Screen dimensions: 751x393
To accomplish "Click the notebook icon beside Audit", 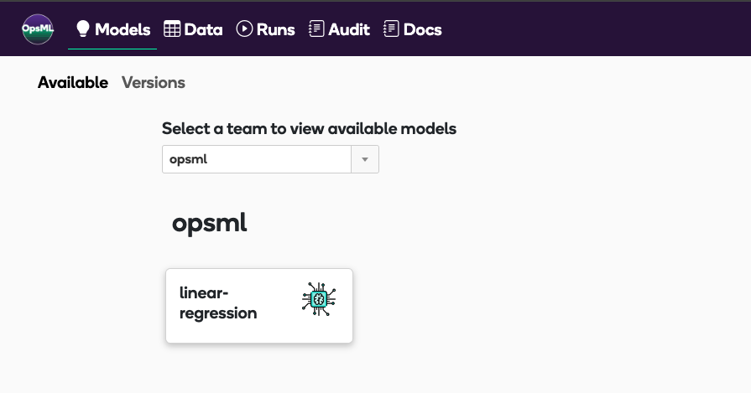I will [316, 28].
